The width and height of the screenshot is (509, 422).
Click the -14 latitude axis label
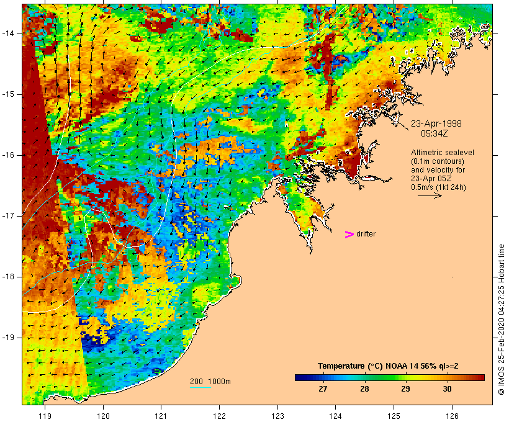pyautogui.click(x=7, y=34)
